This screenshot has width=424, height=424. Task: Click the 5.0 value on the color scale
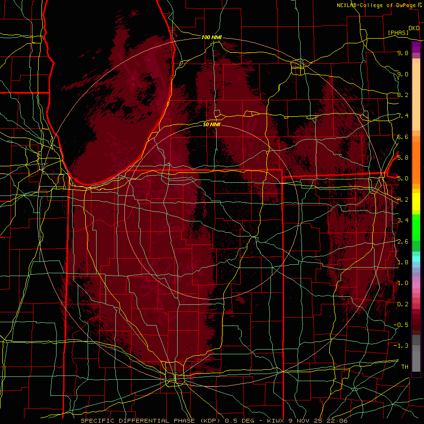(403, 179)
